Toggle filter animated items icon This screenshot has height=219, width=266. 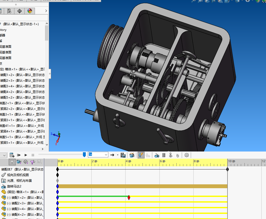pyautogui.click(x=19, y=162)
